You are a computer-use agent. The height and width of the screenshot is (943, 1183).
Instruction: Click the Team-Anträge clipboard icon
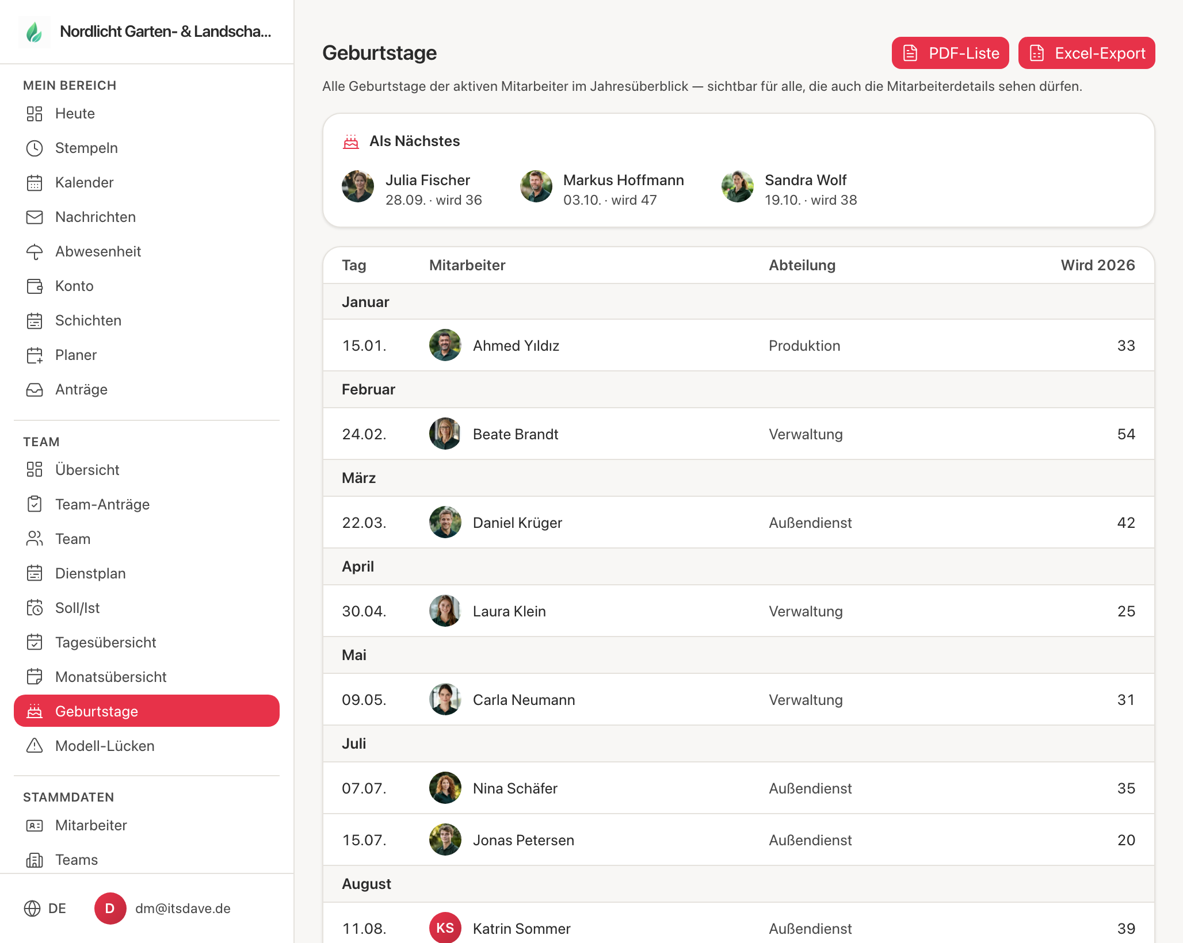[35, 504]
